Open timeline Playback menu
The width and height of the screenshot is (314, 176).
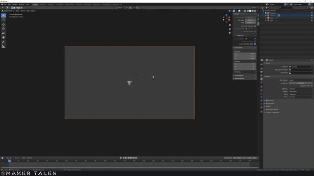pos(9,158)
